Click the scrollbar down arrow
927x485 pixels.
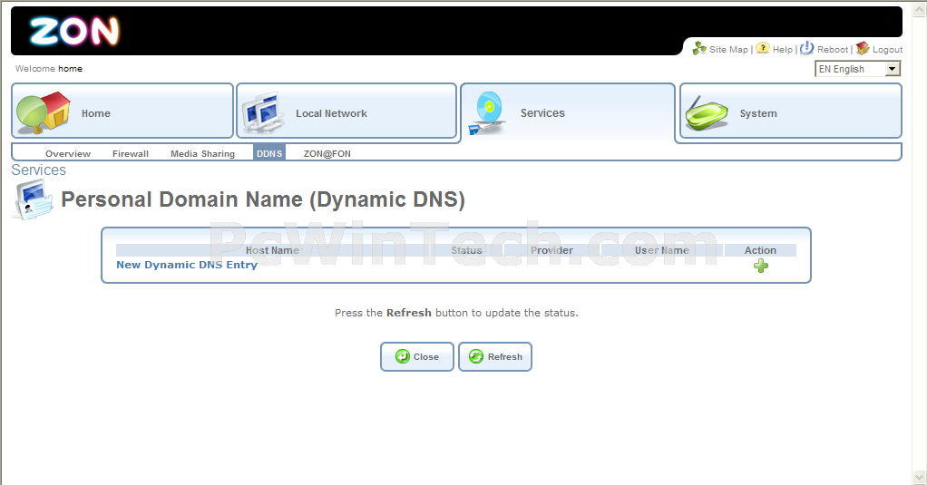[x=920, y=477]
